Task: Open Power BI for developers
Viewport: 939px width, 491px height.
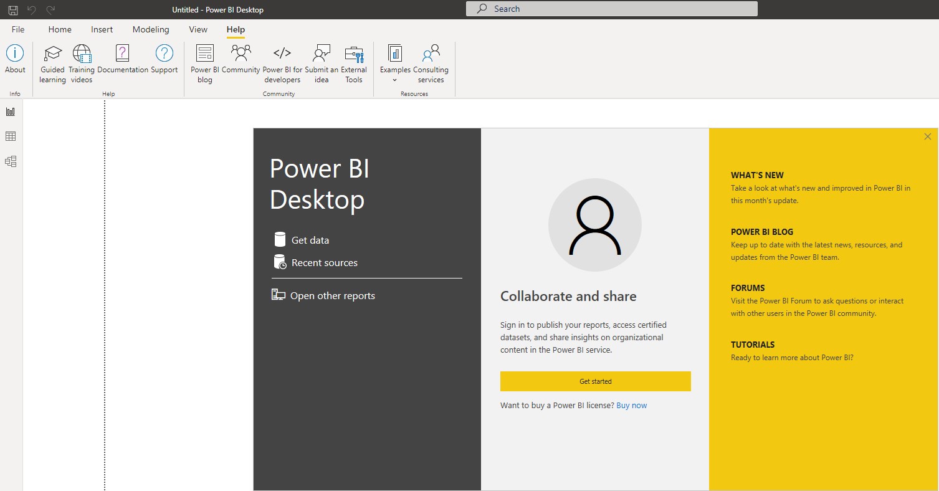Action: pos(282,53)
